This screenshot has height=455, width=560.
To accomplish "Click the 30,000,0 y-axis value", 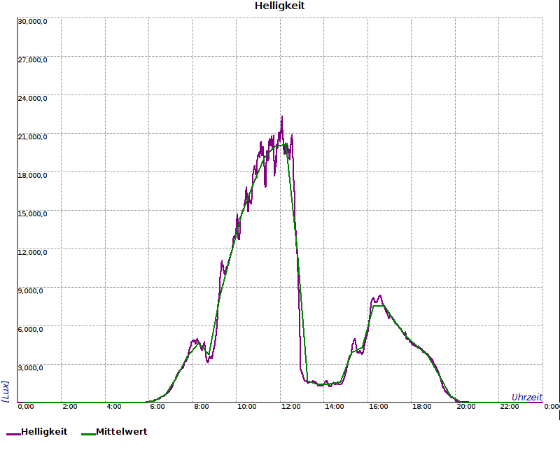I will [32, 22].
